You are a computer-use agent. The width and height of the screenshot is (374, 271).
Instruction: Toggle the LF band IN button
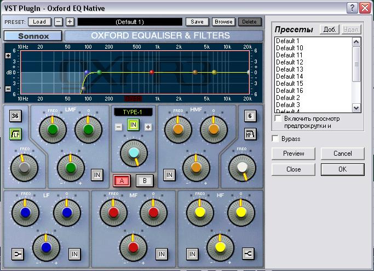coord(74,254)
